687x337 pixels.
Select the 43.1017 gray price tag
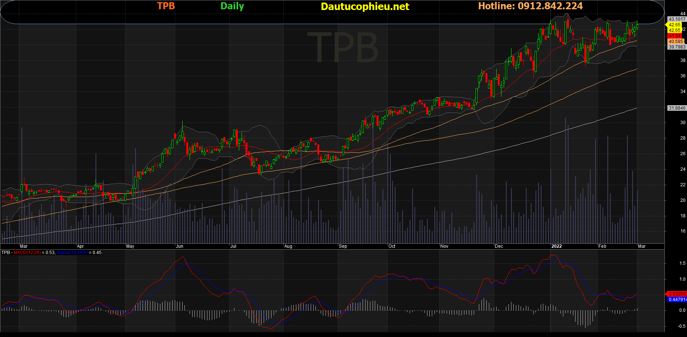click(x=677, y=19)
